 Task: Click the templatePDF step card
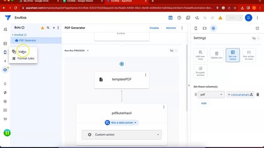pyautogui.click(x=122, y=80)
